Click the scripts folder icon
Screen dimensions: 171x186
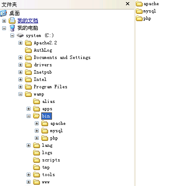coord(37,160)
